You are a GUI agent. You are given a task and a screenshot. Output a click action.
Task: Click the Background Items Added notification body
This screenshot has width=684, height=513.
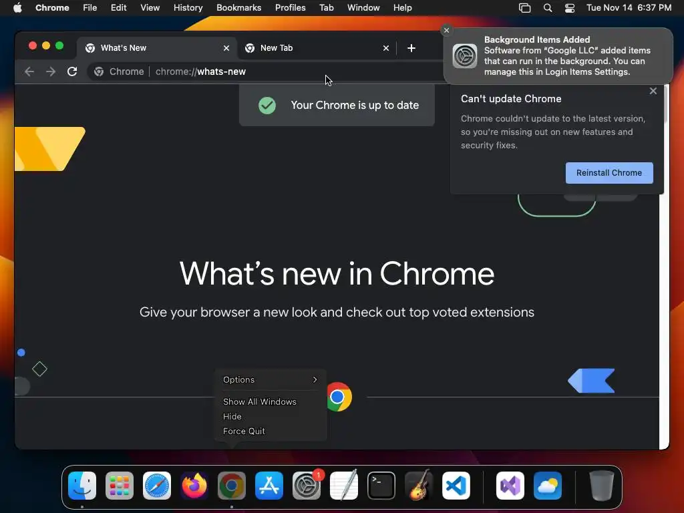pyautogui.click(x=558, y=56)
